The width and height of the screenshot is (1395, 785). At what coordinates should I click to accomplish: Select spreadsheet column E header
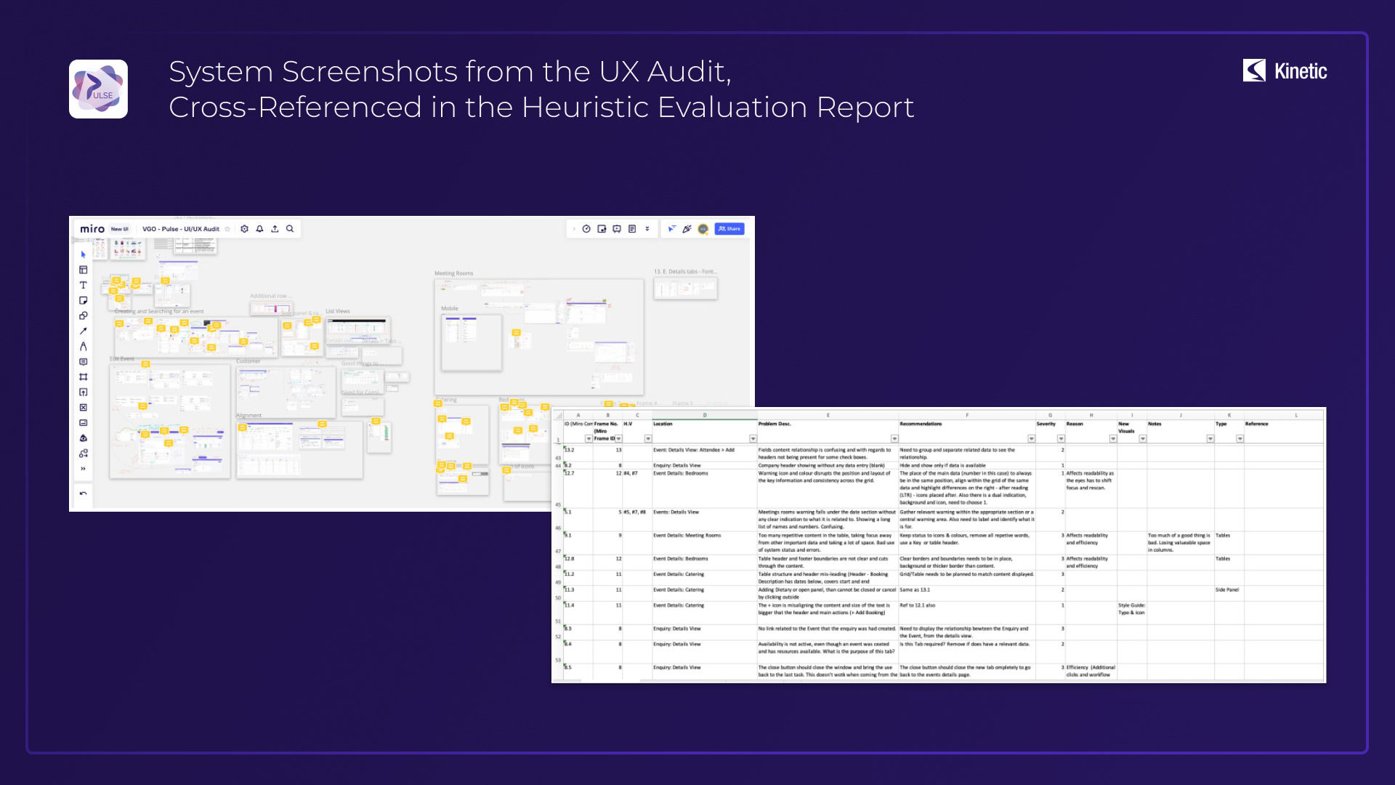click(x=828, y=416)
